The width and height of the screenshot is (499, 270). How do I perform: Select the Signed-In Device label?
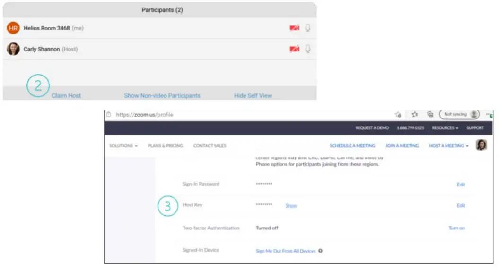pos(201,250)
